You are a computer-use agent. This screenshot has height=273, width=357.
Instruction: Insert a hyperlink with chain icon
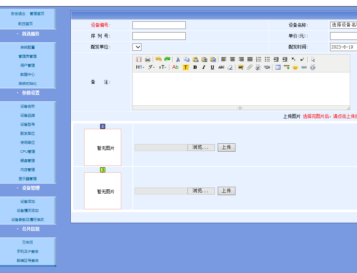tap(304, 67)
